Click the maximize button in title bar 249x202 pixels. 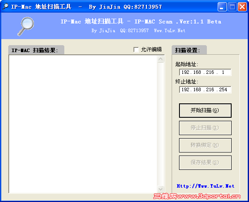coord(232,7)
